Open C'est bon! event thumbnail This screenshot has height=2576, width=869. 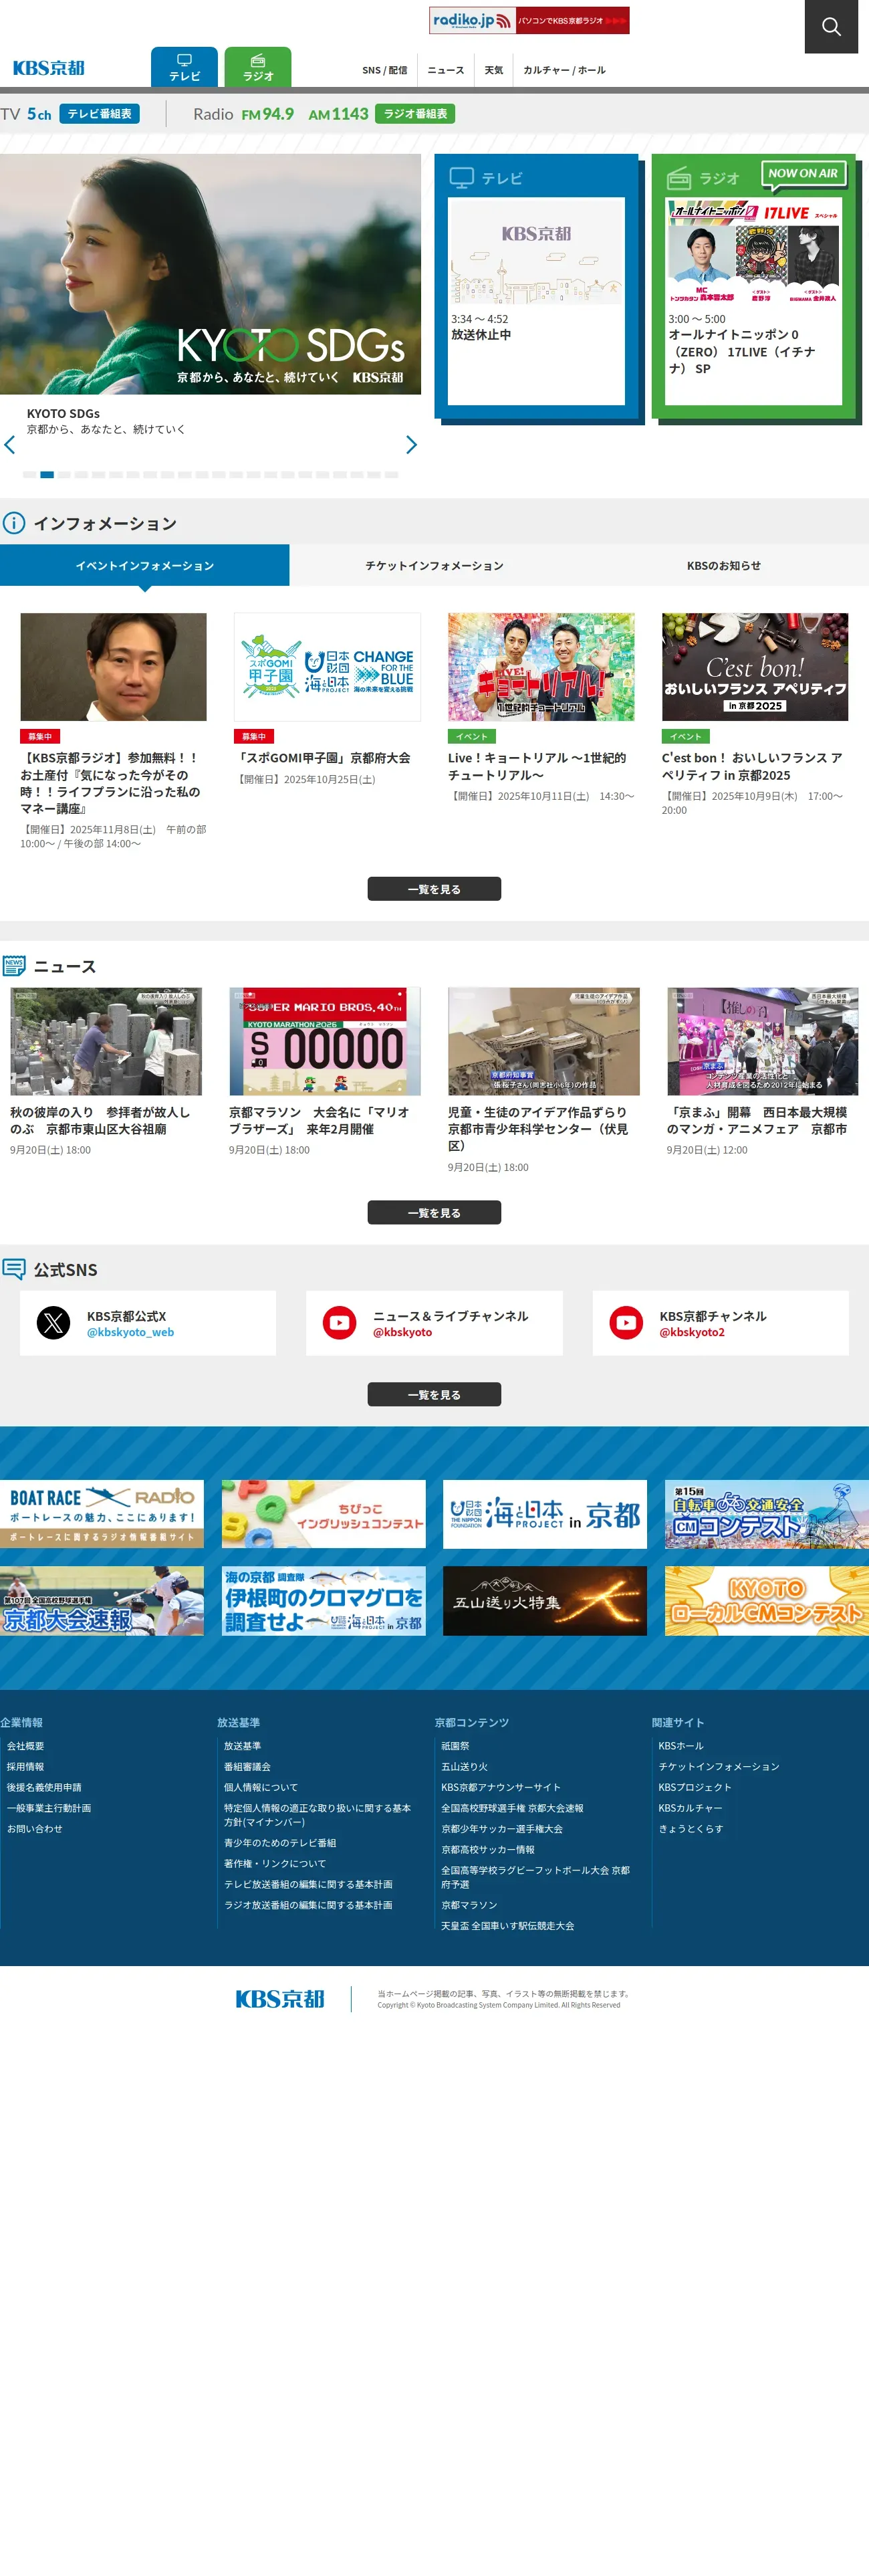(755, 667)
